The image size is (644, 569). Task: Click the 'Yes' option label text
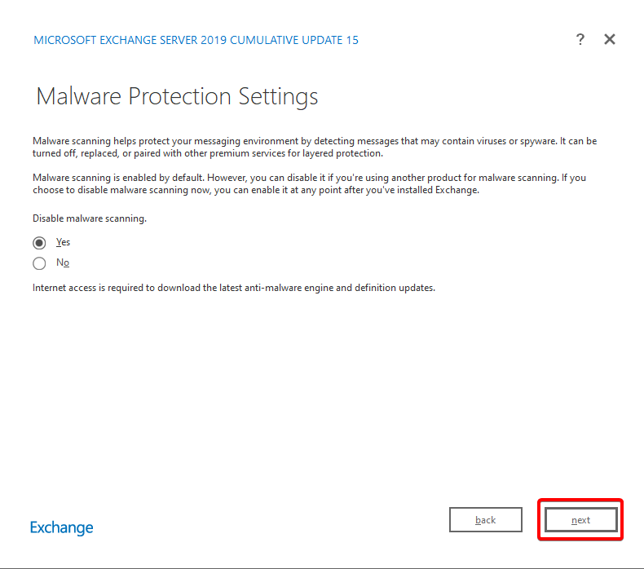pos(64,242)
